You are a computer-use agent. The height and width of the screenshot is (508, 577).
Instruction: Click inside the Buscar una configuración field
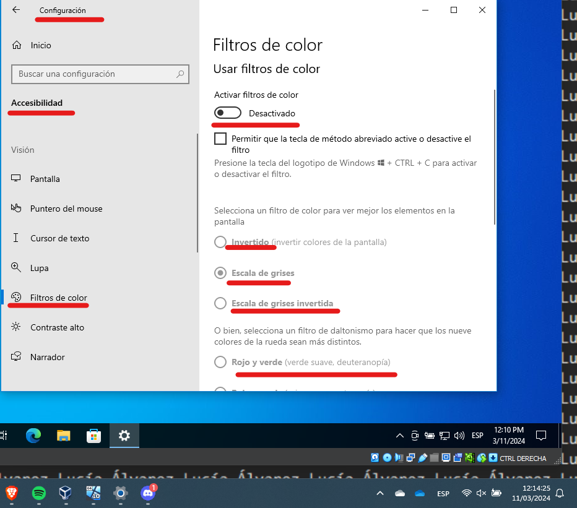click(x=100, y=74)
